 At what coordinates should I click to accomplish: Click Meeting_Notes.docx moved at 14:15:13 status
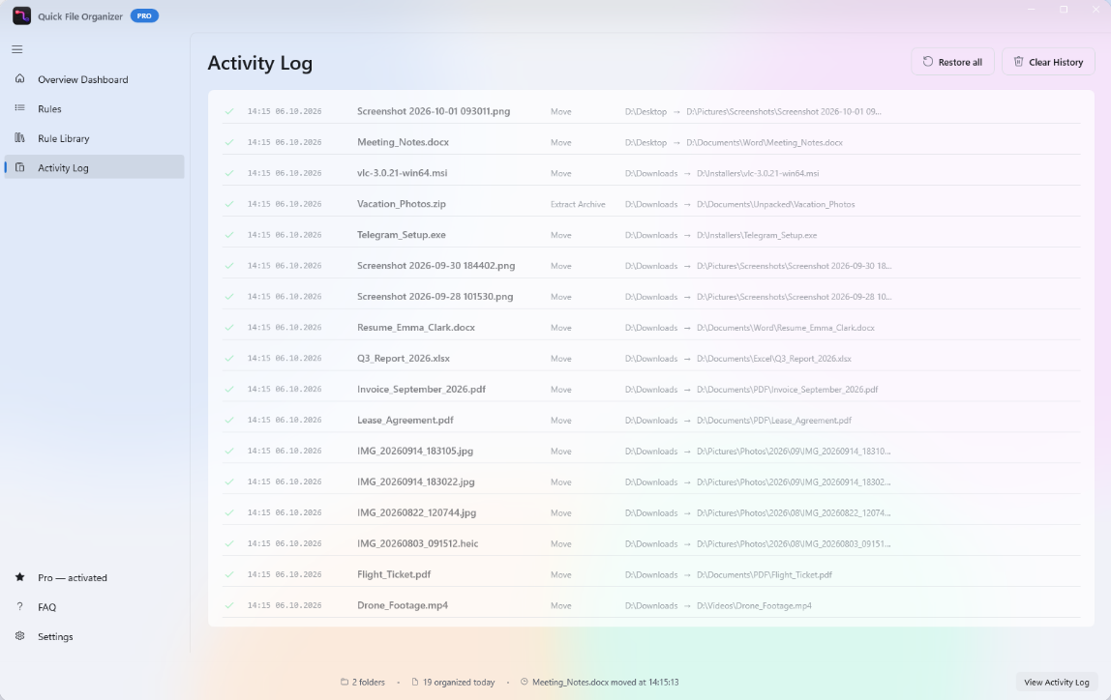tap(605, 683)
